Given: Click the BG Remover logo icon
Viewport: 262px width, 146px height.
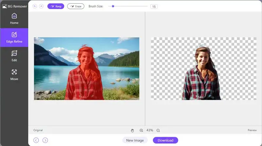Looking at the screenshot, I should [5, 6].
